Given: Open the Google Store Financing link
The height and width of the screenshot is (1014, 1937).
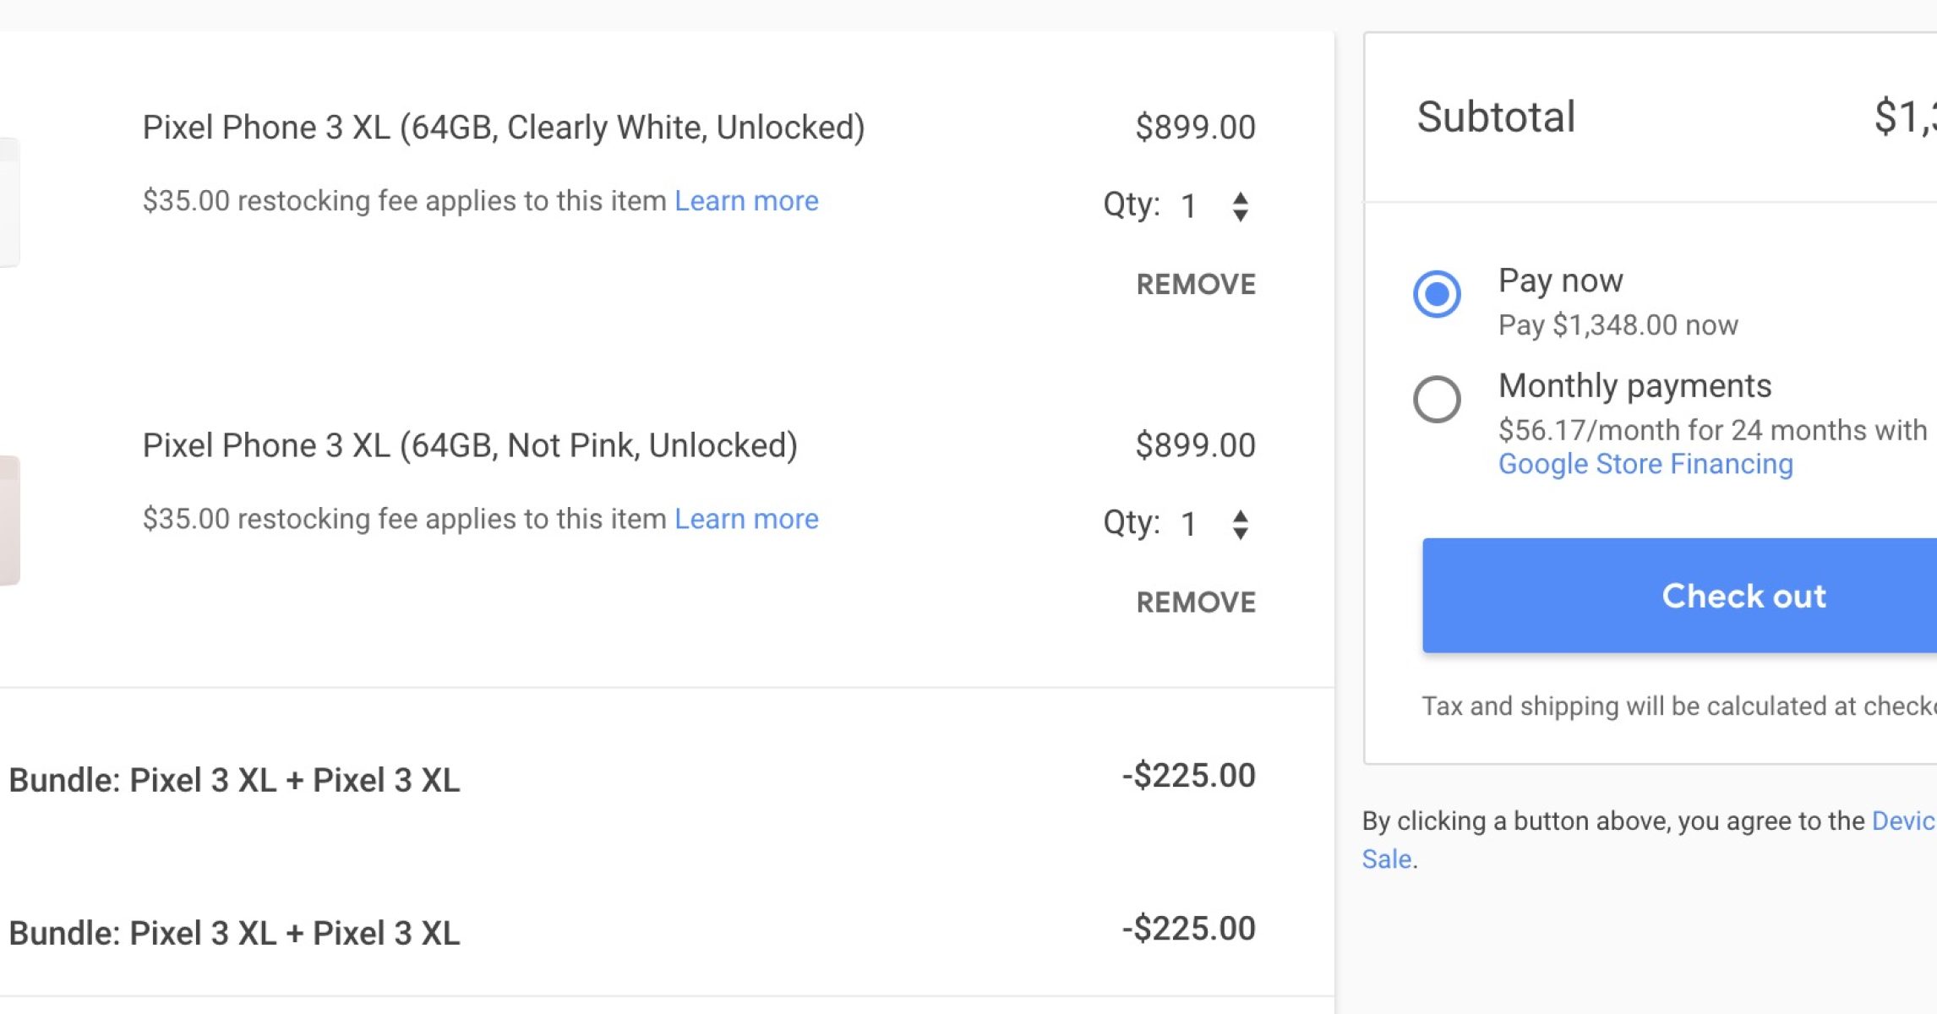Looking at the screenshot, I should pyautogui.click(x=1645, y=464).
